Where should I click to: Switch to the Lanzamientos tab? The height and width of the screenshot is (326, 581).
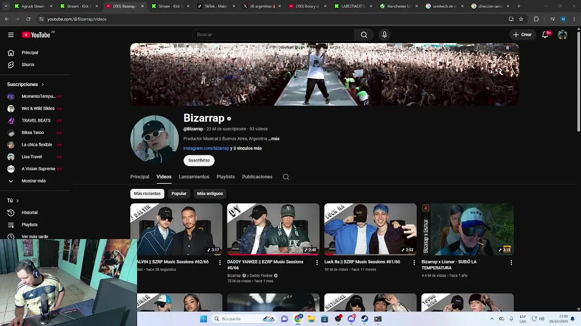(x=194, y=177)
